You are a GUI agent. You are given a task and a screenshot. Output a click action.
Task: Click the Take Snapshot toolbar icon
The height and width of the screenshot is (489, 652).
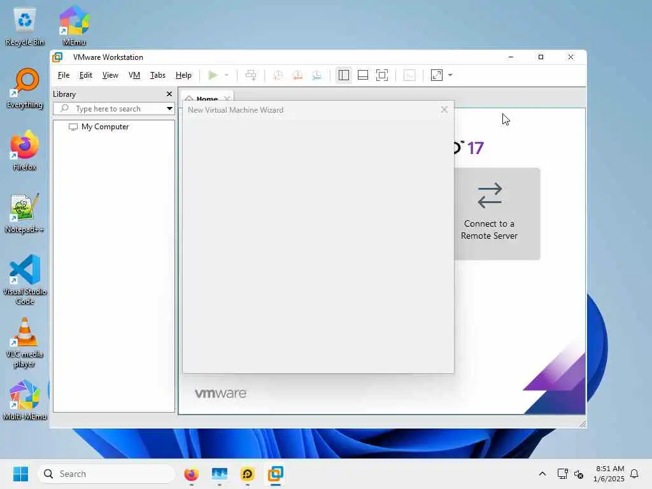click(278, 75)
